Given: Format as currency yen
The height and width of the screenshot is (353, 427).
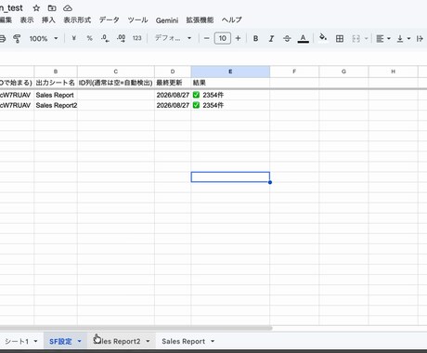Looking at the screenshot, I should [73, 38].
